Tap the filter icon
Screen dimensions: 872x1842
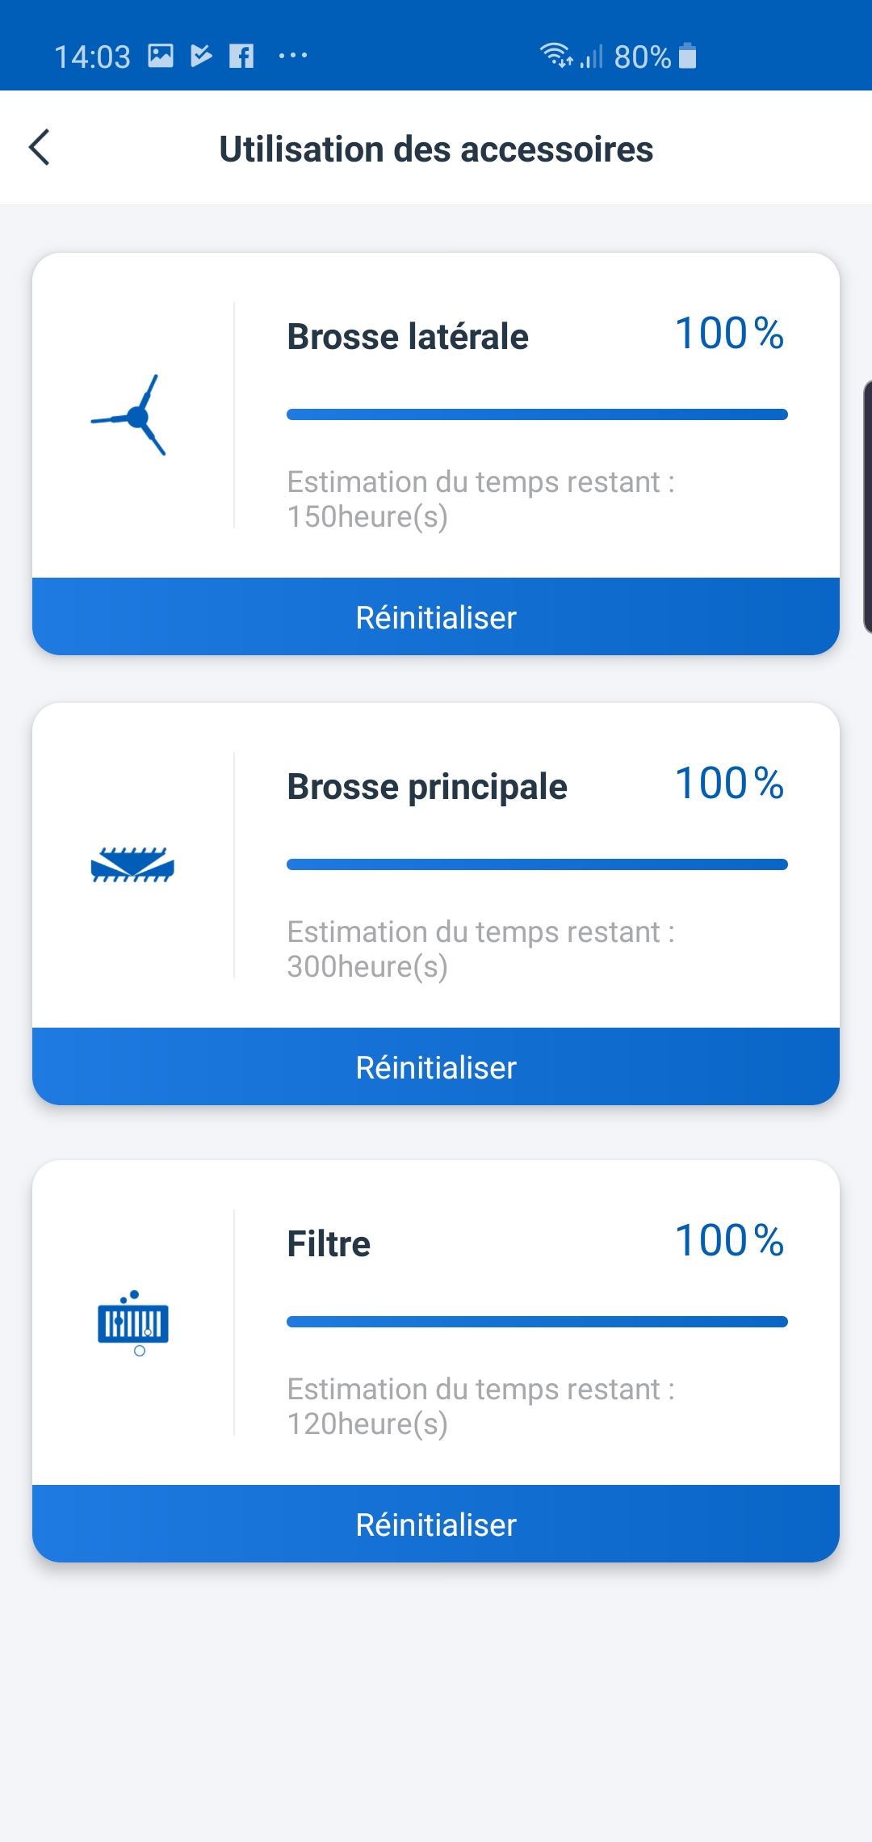coord(133,1323)
